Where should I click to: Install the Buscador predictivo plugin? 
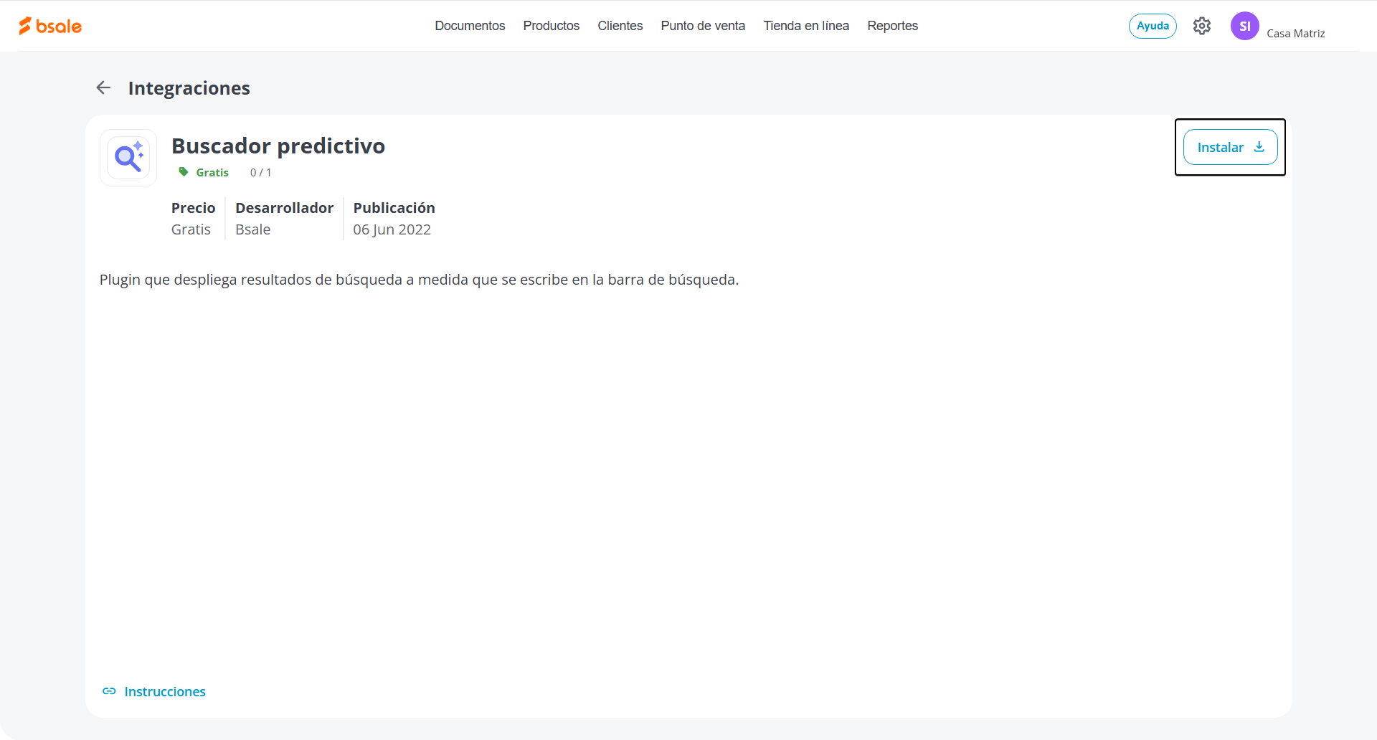(x=1230, y=147)
